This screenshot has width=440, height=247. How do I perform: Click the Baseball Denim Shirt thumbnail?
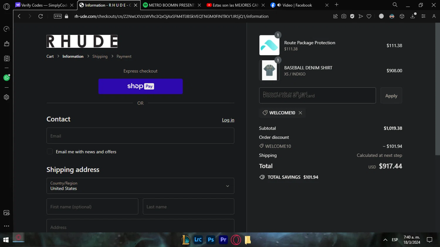coord(269,70)
